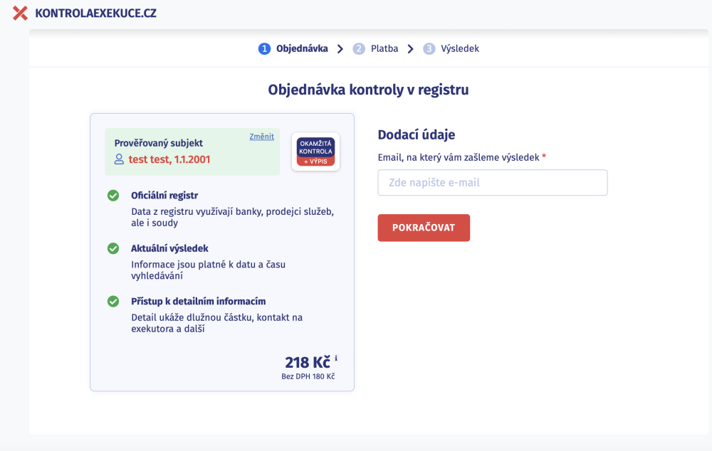Image resolution: width=712 pixels, height=451 pixels.
Task: Focus the e-mail input field
Action: click(x=492, y=183)
